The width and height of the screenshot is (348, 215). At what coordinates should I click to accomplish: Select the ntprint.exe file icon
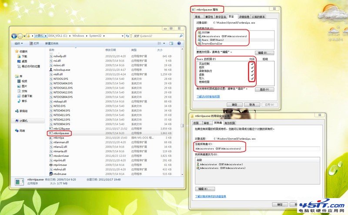point(51,165)
